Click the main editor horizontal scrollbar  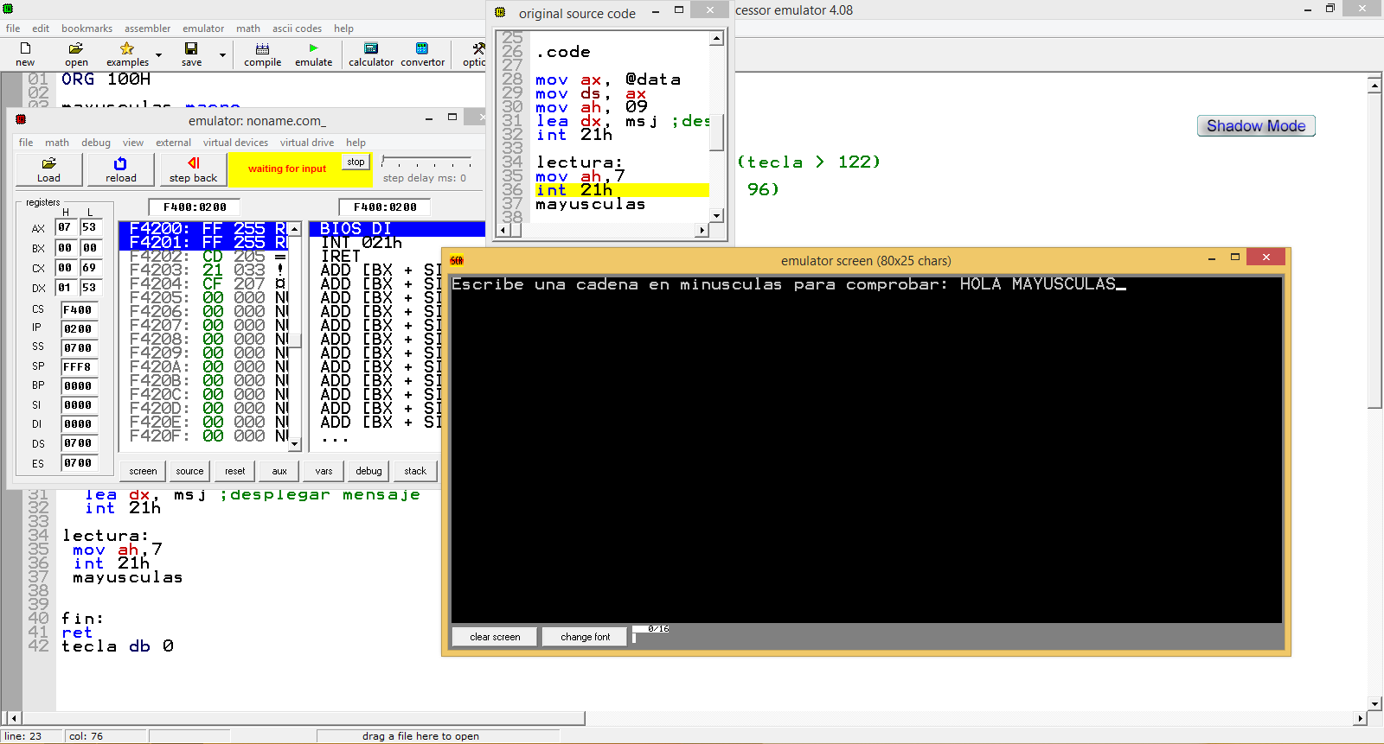pyautogui.click(x=303, y=718)
